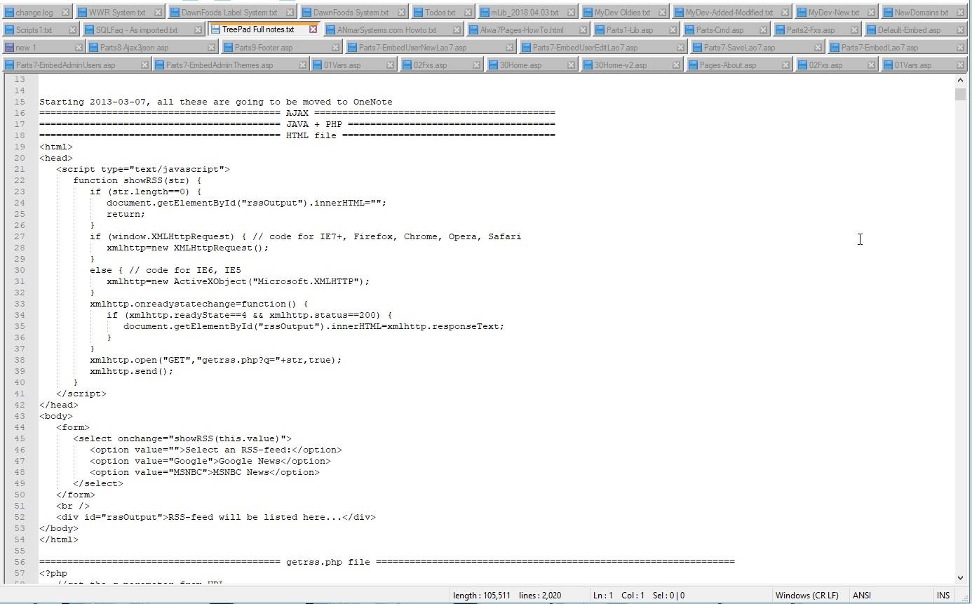Screen dimensions: 972x604
Task: Toggle INS insert mode in status bar
Action: (x=943, y=595)
